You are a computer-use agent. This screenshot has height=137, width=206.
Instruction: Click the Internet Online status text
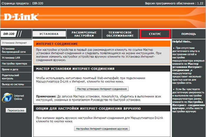pos(19,97)
